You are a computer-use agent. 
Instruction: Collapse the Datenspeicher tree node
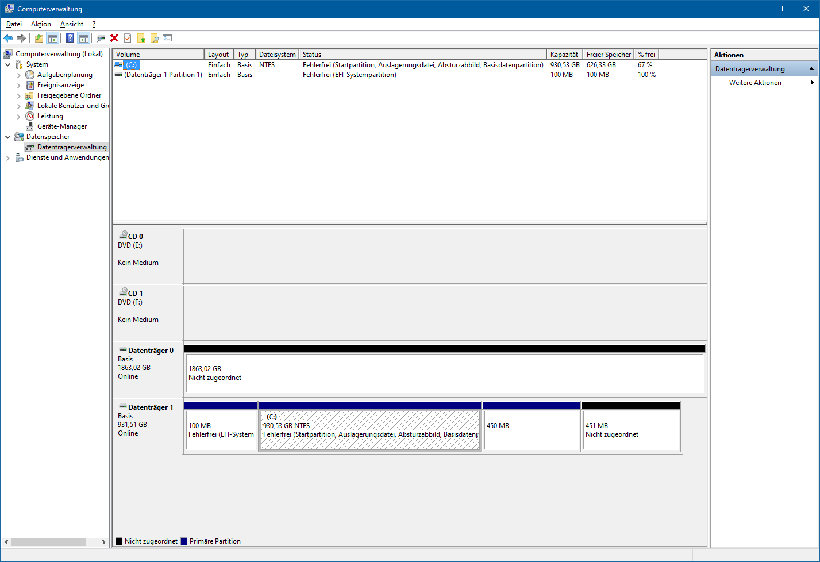[x=8, y=137]
